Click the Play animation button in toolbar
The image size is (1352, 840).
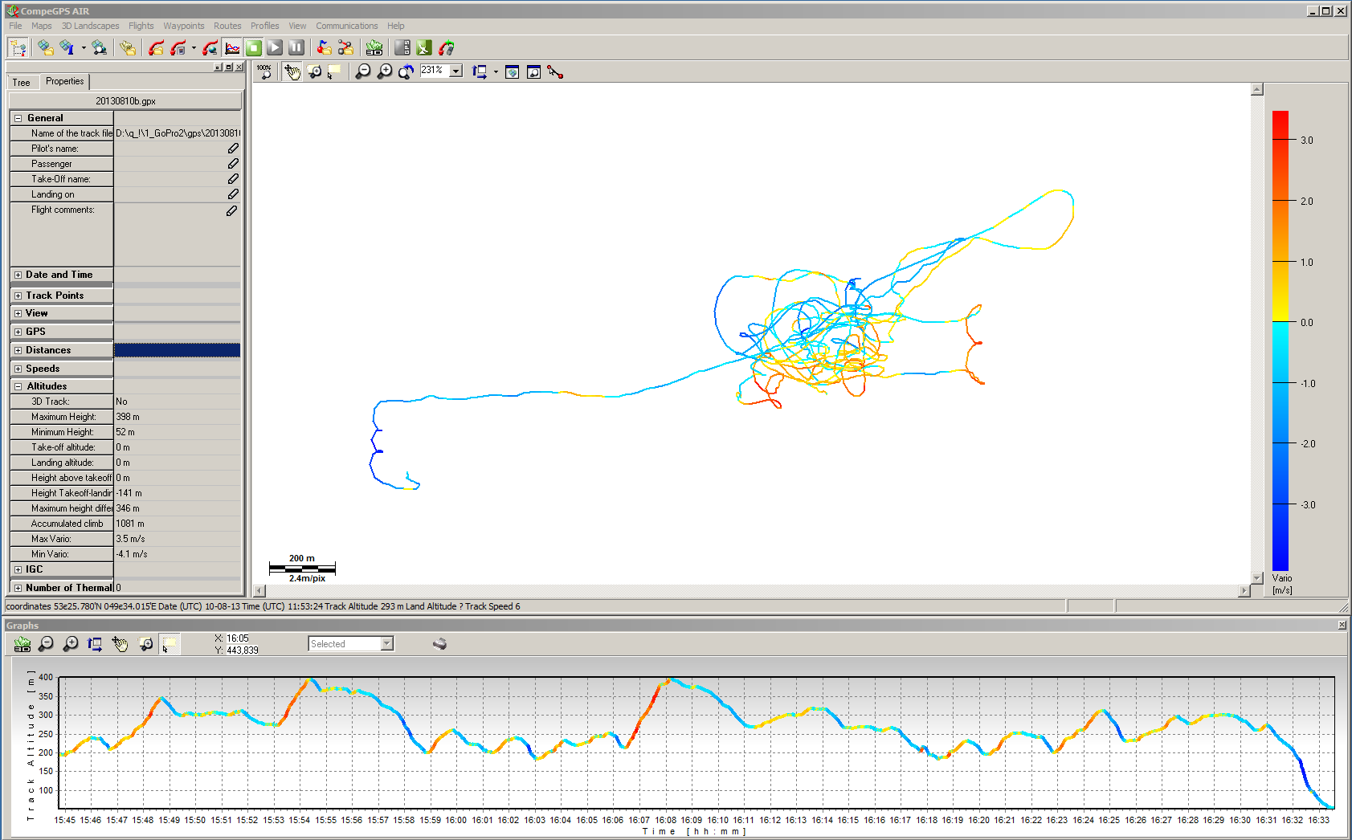pos(275,48)
